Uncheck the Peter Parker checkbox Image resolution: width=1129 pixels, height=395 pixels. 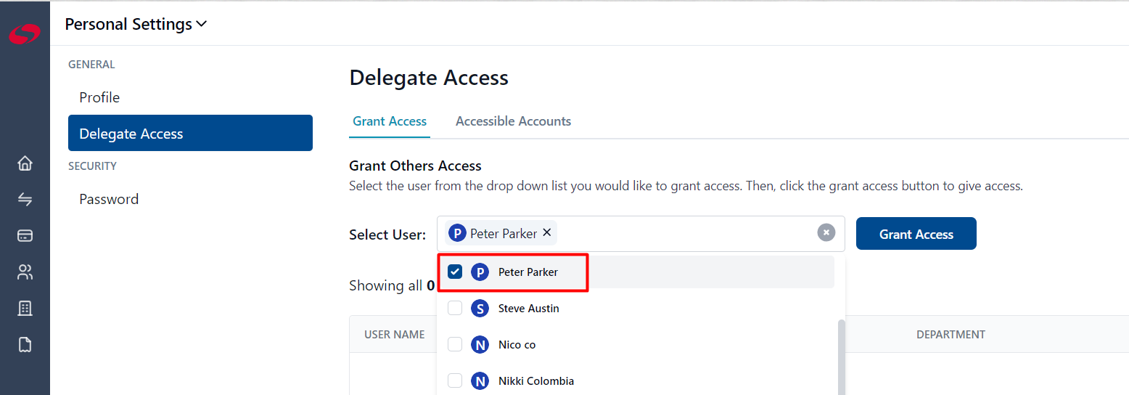point(455,272)
